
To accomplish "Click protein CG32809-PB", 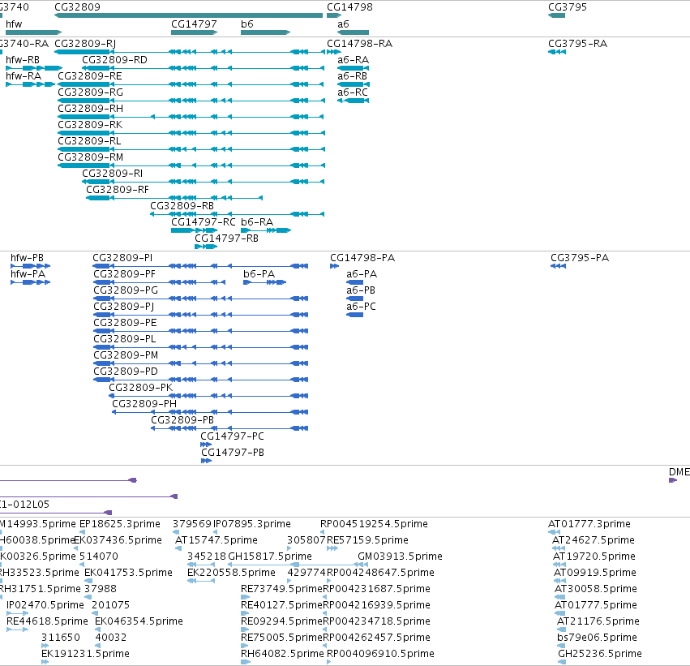I will (x=229, y=428).
